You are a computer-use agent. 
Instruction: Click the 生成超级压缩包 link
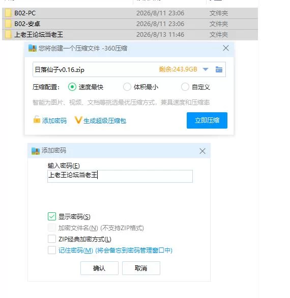click(105, 121)
